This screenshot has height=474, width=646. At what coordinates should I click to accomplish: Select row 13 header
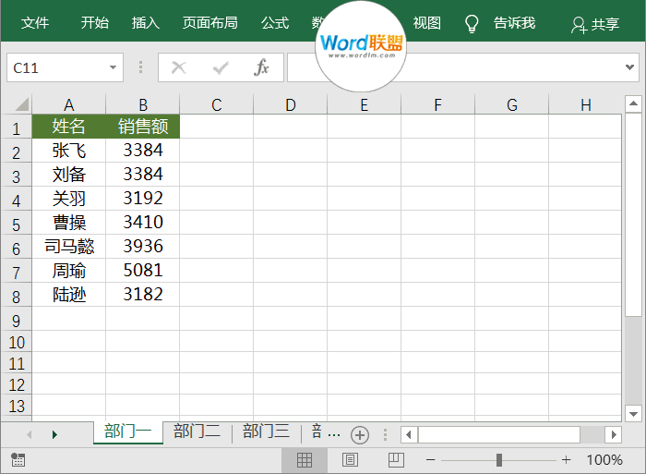click(x=17, y=405)
